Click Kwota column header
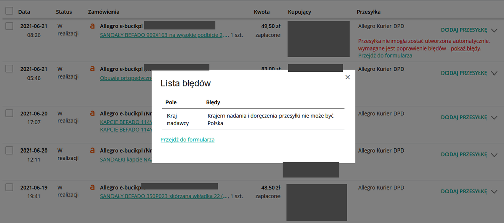The width and height of the screenshot is (504, 223). pyautogui.click(x=262, y=12)
